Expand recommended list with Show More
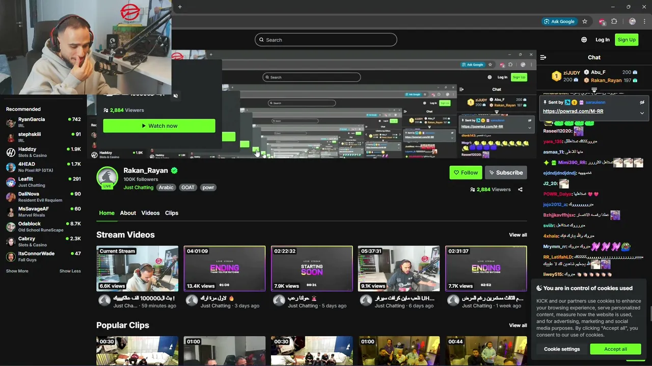Image resolution: width=652 pixels, height=366 pixels. (17, 271)
